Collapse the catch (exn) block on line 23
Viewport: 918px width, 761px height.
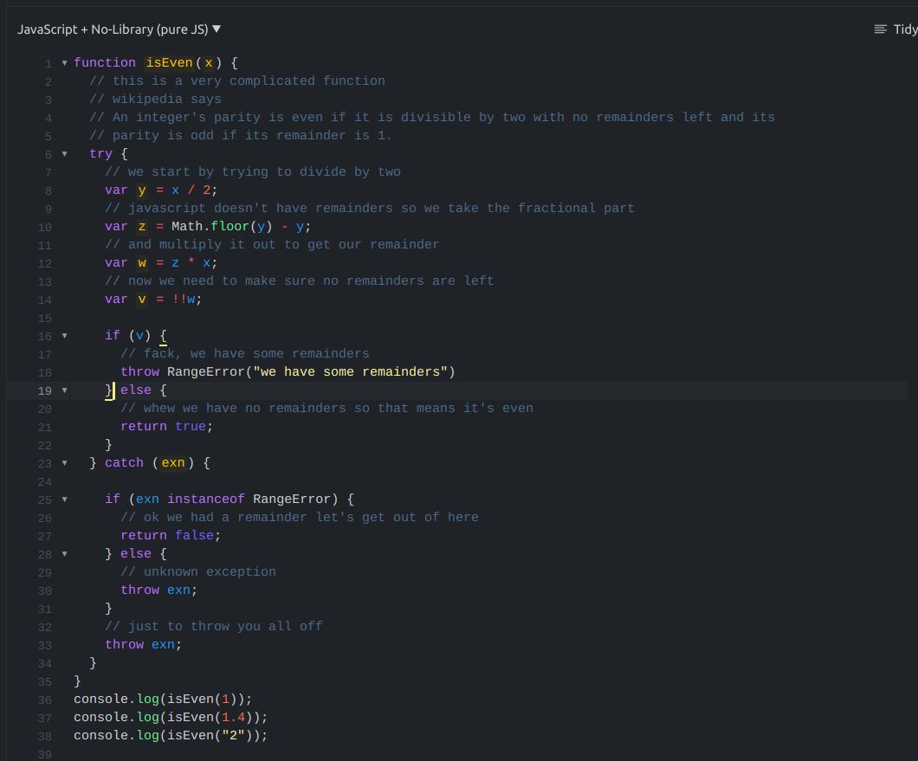(x=63, y=462)
